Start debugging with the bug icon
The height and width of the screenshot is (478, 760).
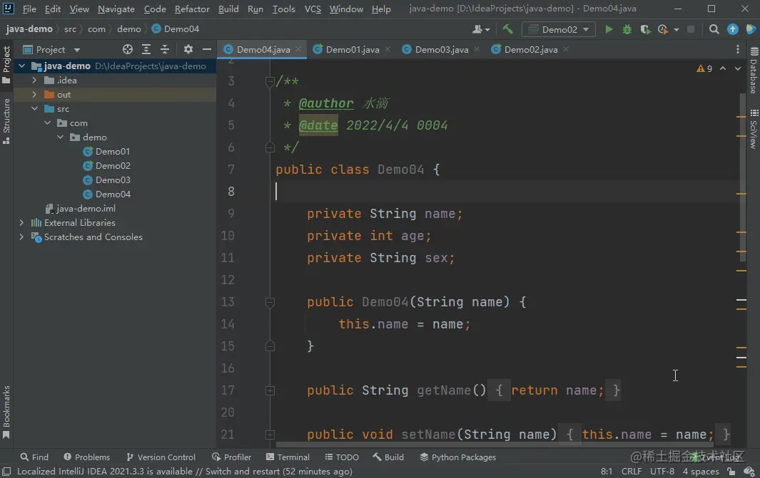[x=627, y=29]
